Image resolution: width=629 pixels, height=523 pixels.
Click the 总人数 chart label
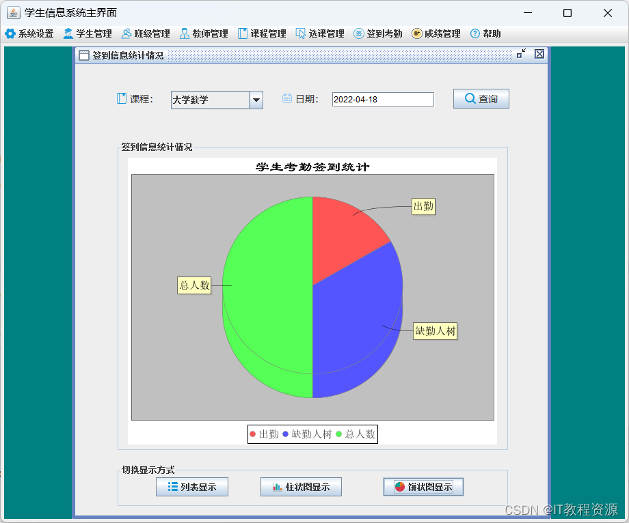pyautogui.click(x=194, y=285)
